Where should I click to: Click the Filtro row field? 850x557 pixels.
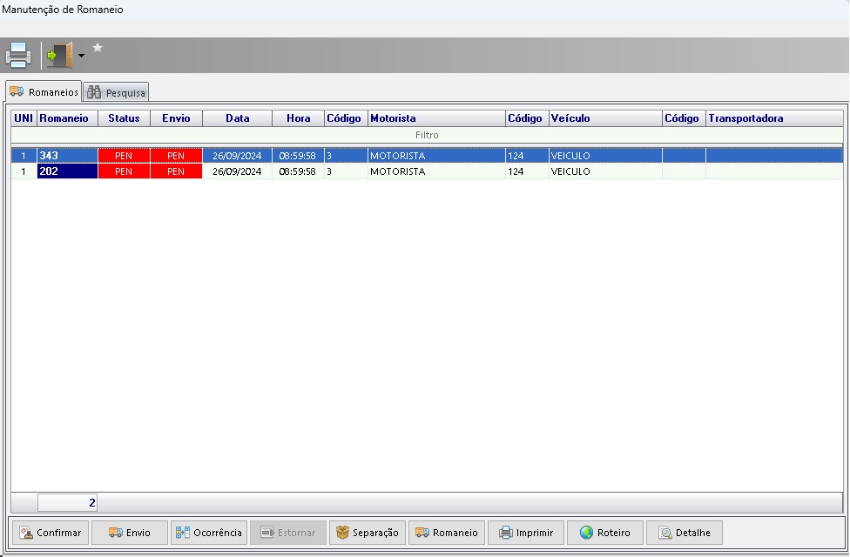[x=426, y=136]
